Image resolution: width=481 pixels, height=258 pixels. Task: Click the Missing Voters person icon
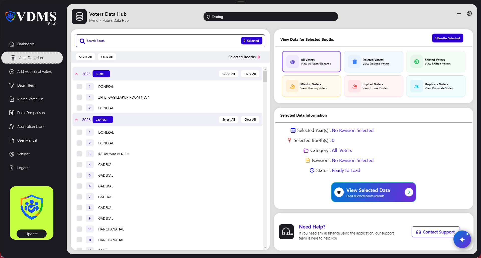[292, 86]
